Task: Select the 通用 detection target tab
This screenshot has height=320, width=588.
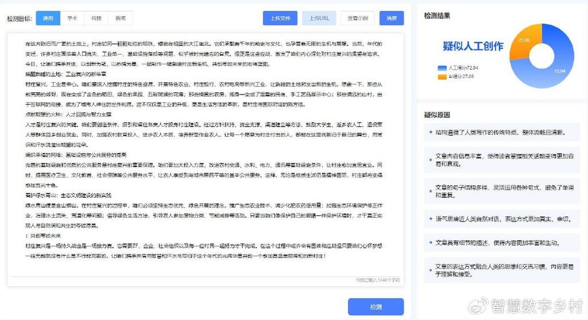Action: tap(48, 18)
